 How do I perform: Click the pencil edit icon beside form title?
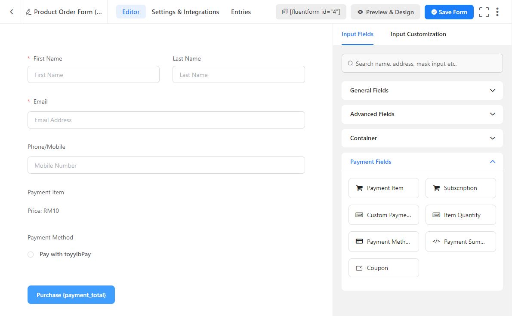[28, 12]
